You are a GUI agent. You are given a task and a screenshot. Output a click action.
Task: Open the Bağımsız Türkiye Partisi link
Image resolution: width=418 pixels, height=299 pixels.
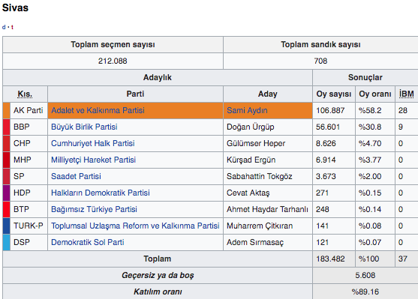pyautogui.click(x=94, y=210)
